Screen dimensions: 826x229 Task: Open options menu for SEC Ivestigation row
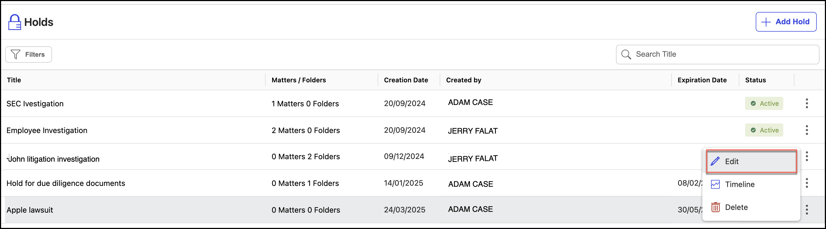(x=807, y=104)
